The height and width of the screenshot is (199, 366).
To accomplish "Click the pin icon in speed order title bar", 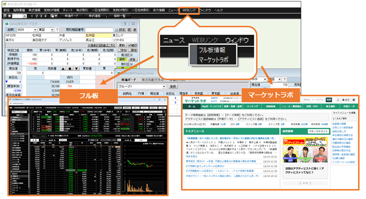I will [x=125, y=24].
